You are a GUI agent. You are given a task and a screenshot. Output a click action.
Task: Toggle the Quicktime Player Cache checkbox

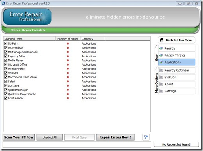coord(6,94)
